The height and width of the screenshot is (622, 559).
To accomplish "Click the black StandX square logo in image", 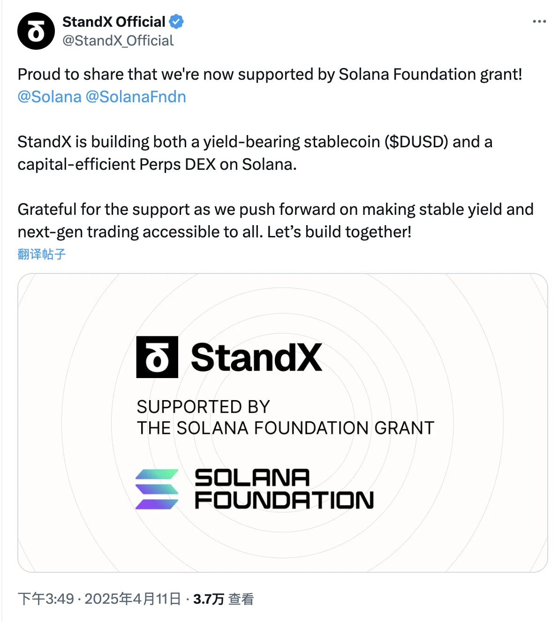I will click(x=157, y=357).
